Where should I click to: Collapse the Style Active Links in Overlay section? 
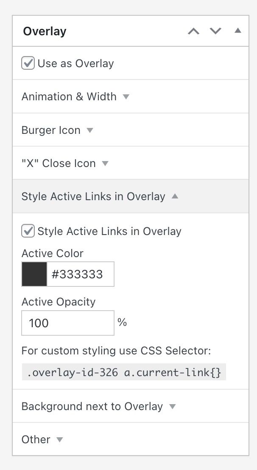[93, 196]
